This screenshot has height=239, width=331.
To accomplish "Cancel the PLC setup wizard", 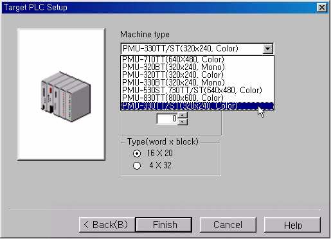I will (x=228, y=225).
